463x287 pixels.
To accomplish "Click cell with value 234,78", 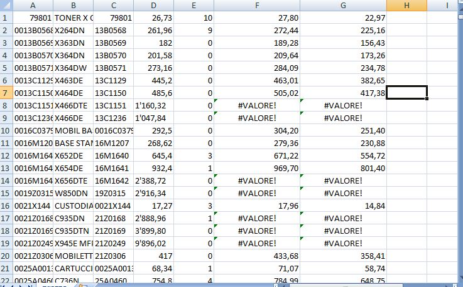I will tap(343, 68).
